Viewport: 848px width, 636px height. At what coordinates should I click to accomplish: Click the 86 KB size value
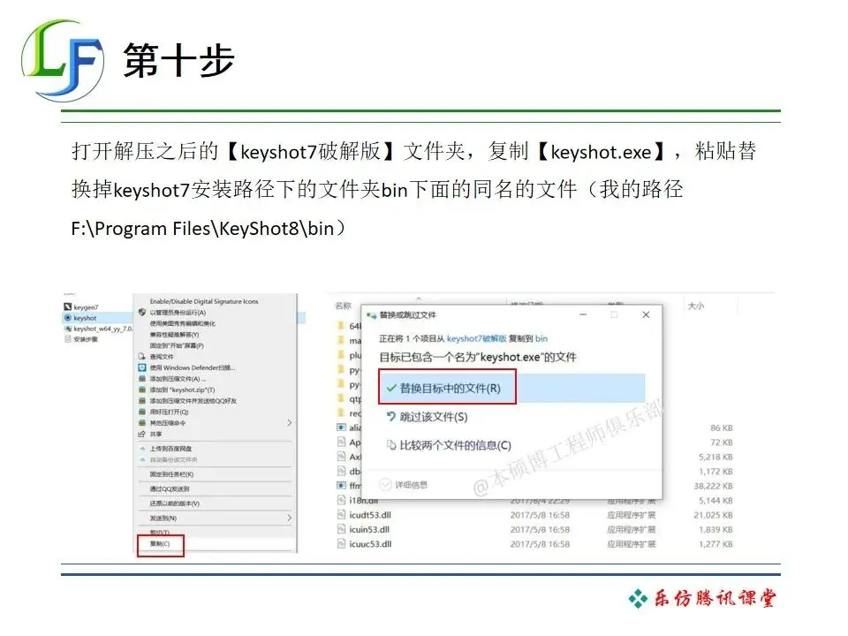click(x=722, y=428)
